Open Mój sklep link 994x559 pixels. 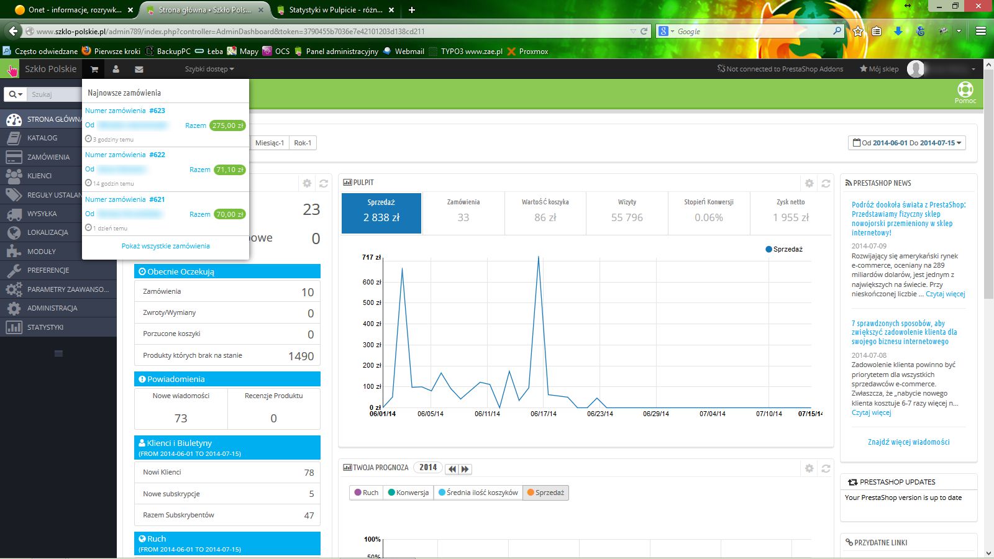coord(879,69)
